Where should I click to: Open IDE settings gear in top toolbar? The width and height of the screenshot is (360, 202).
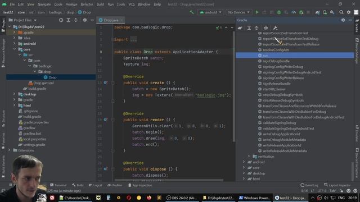pyautogui.click(x=349, y=12)
